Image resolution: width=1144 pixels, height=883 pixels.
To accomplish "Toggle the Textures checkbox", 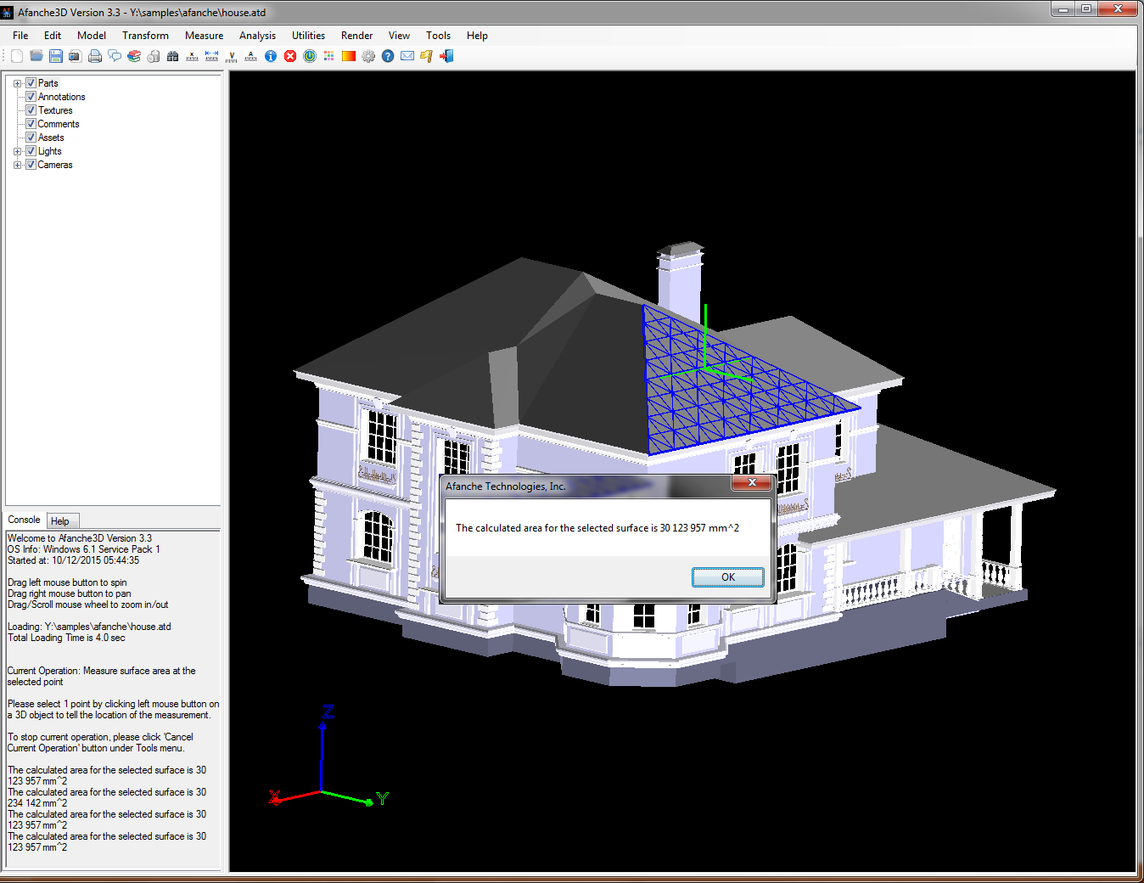I will 31,110.
